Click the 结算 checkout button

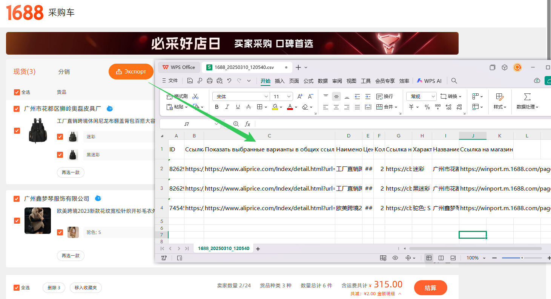[430, 288]
